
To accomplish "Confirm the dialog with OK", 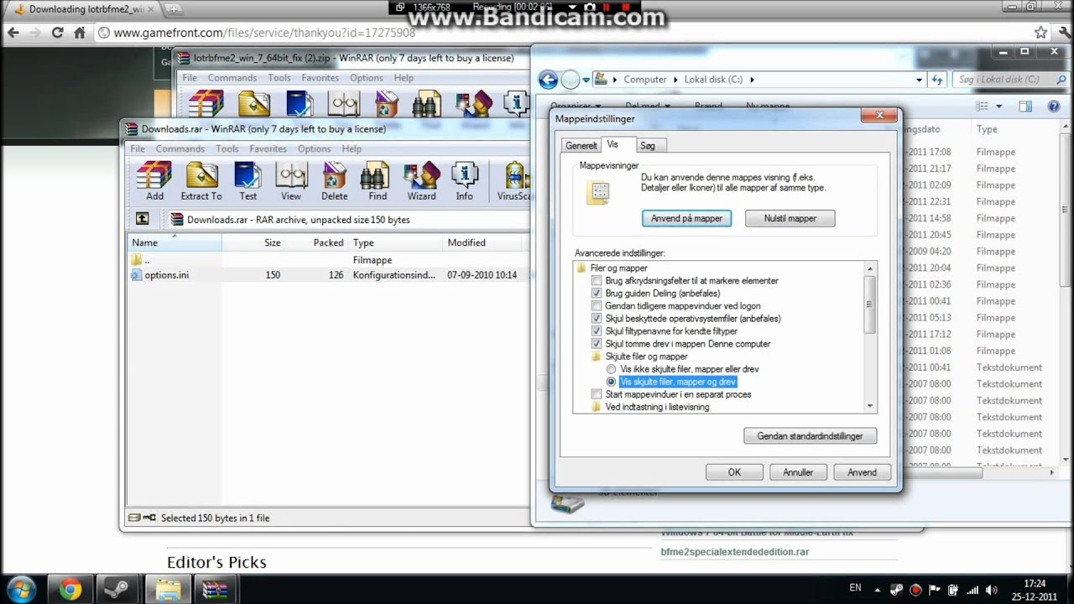I will tap(734, 472).
